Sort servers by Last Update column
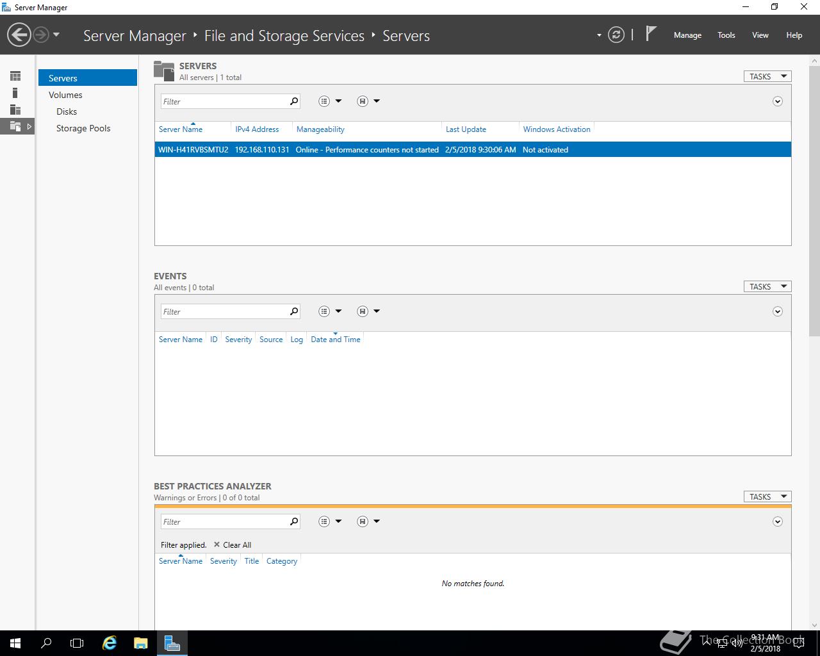The height and width of the screenshot is (656, 820). pyautogui.click(x=466, y=129)
